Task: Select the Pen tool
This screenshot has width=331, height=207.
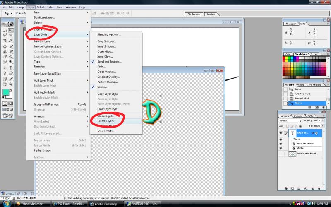Action: (5, 73)
